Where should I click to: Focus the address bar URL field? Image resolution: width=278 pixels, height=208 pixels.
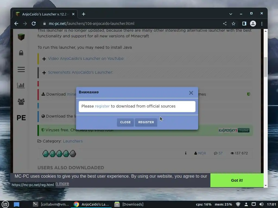[131, 24]
